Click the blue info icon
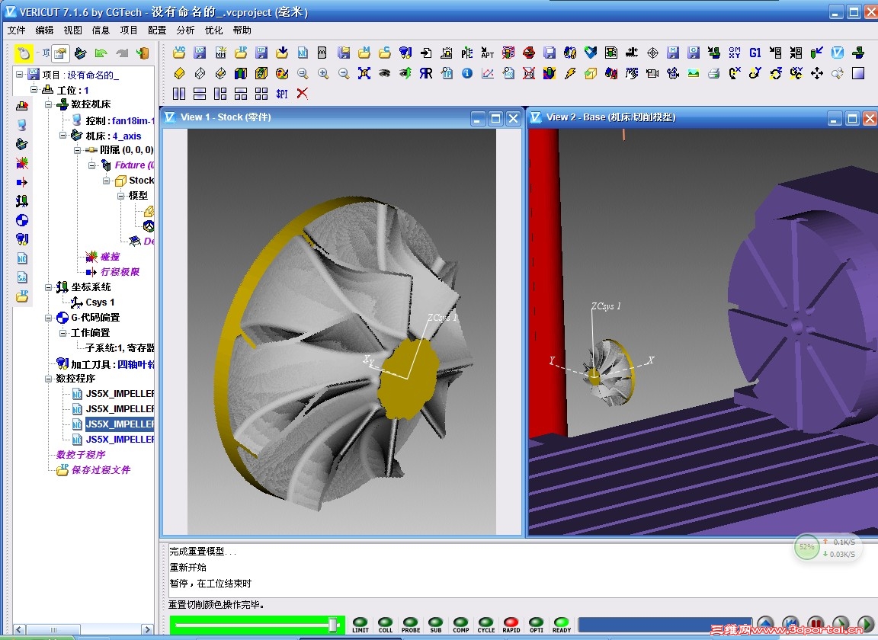 (x=467, y=73)
